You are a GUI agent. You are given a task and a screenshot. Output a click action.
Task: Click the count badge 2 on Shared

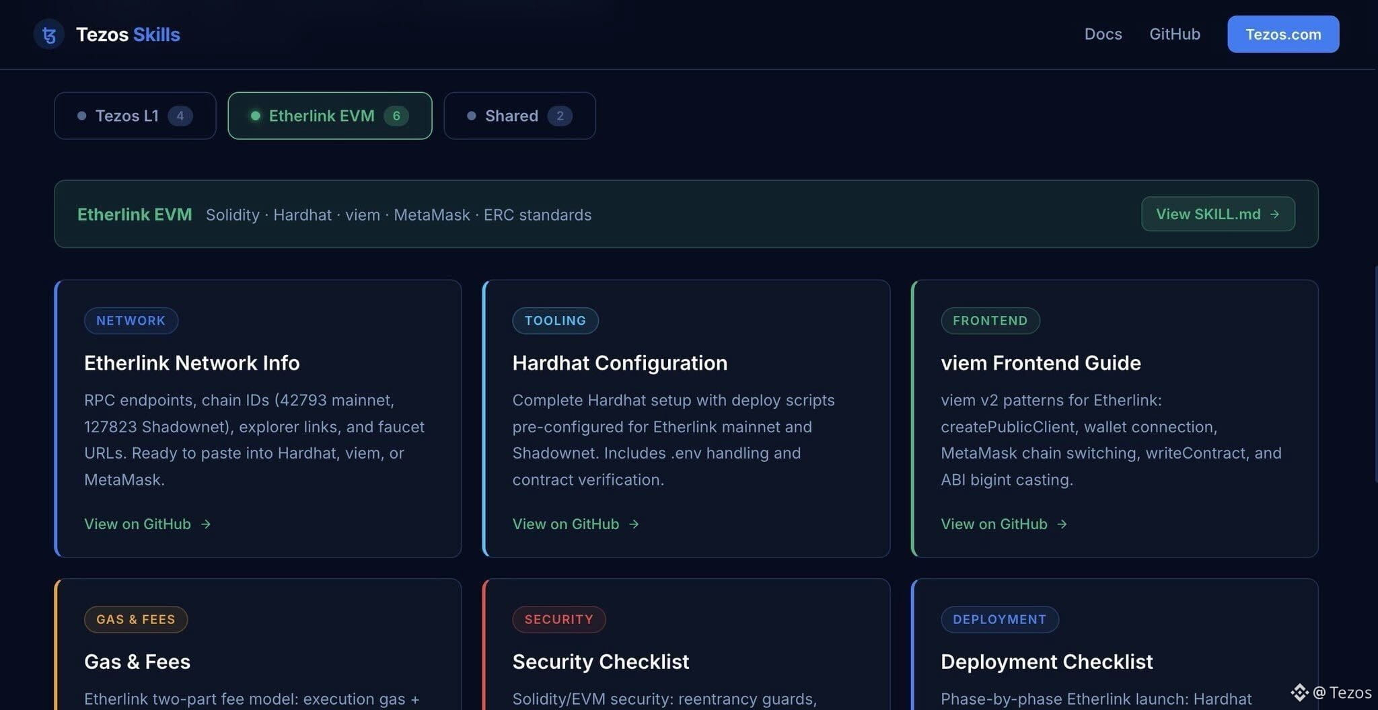coord(560,116)
